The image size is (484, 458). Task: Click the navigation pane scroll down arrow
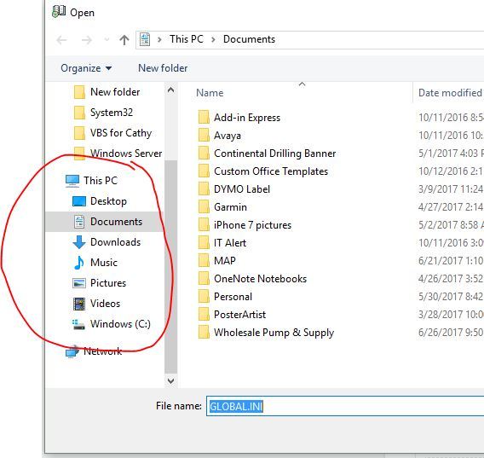point(170,380)
